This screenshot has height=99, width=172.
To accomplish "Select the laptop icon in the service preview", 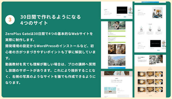I will tap(159, 30).
